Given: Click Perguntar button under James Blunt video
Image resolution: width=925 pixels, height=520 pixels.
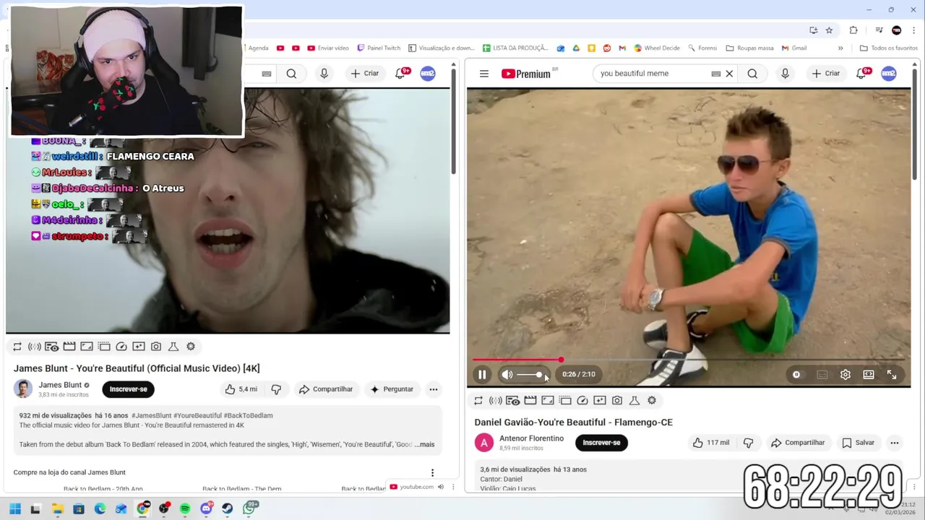Looking at the screenshot, I should (392, 389).
